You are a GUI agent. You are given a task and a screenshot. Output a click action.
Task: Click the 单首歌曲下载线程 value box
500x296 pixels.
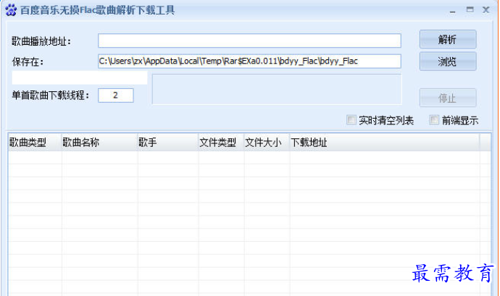(x=115, y=96)
